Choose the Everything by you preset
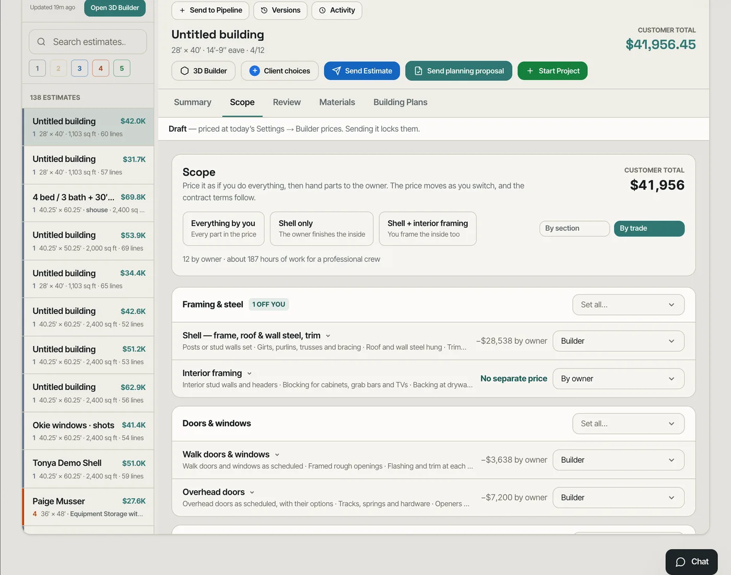This screenshot has width=731, height=575. 223,229
